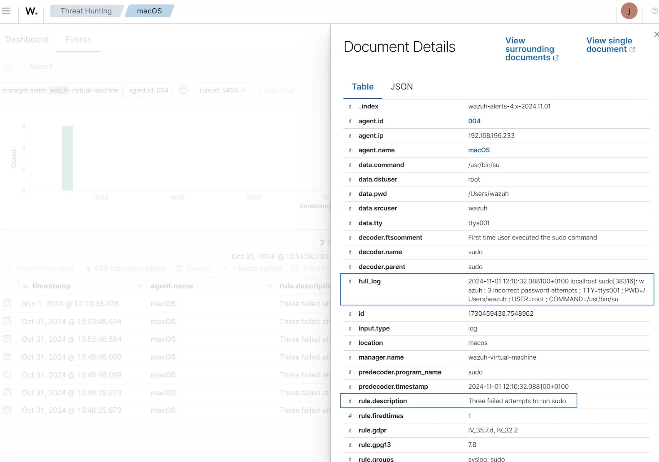
Task: Remove the rule.id: 5404 filter
Action: [243, 90]
